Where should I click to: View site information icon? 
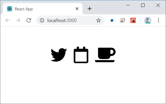point(42,20)
